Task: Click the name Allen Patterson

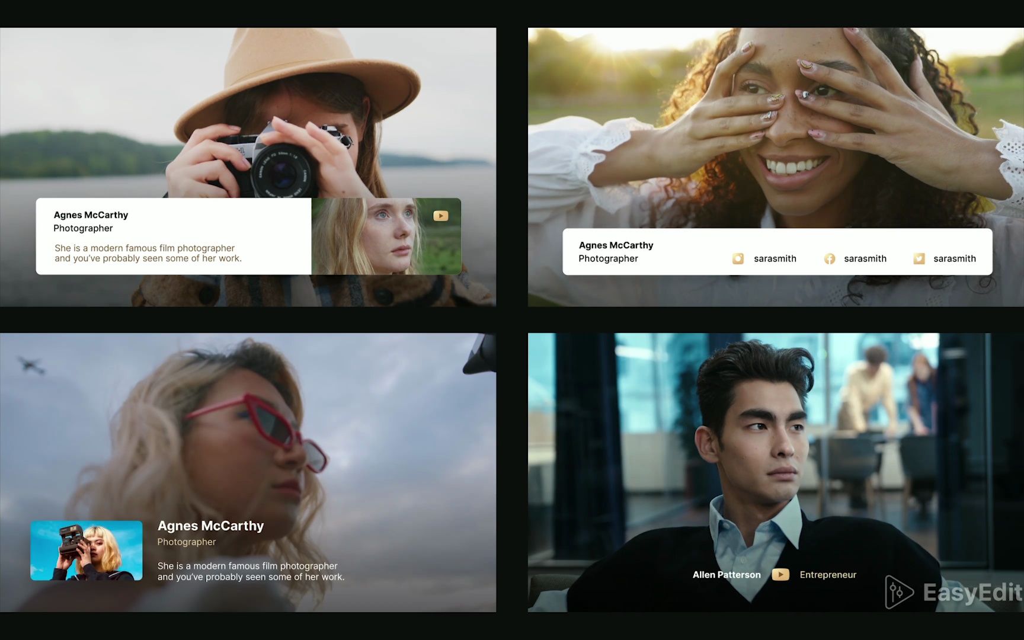Action: tap(727, 574)
